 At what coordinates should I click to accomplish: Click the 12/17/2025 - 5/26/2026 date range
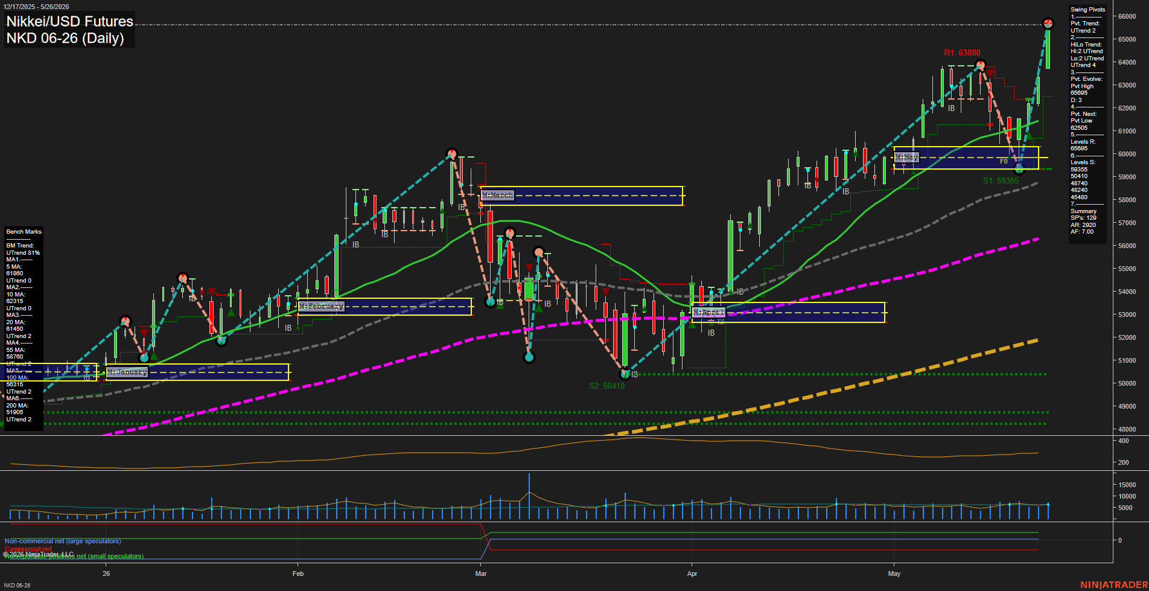coord(36,7)
